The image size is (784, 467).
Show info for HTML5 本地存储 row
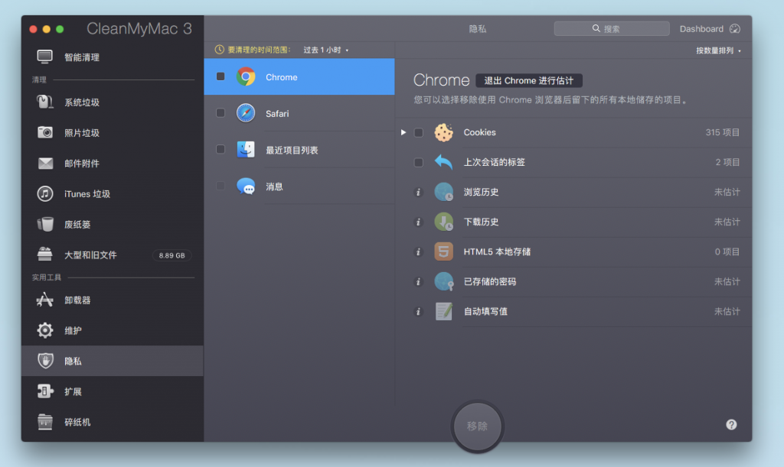pos(419,252)
